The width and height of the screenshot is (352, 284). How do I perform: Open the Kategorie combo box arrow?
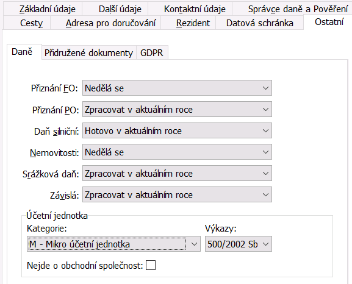coord(194,244)
